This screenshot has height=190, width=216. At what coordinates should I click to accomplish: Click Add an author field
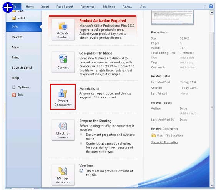tap(189, 113)
